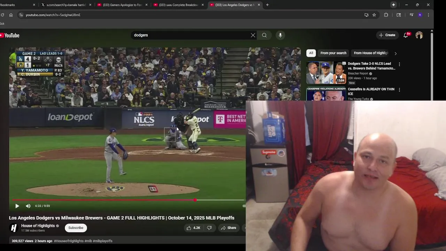Close the Gamers Apologize tab
Image resolution: width=446 pixels, height=251 pixels.
point(146,5)
